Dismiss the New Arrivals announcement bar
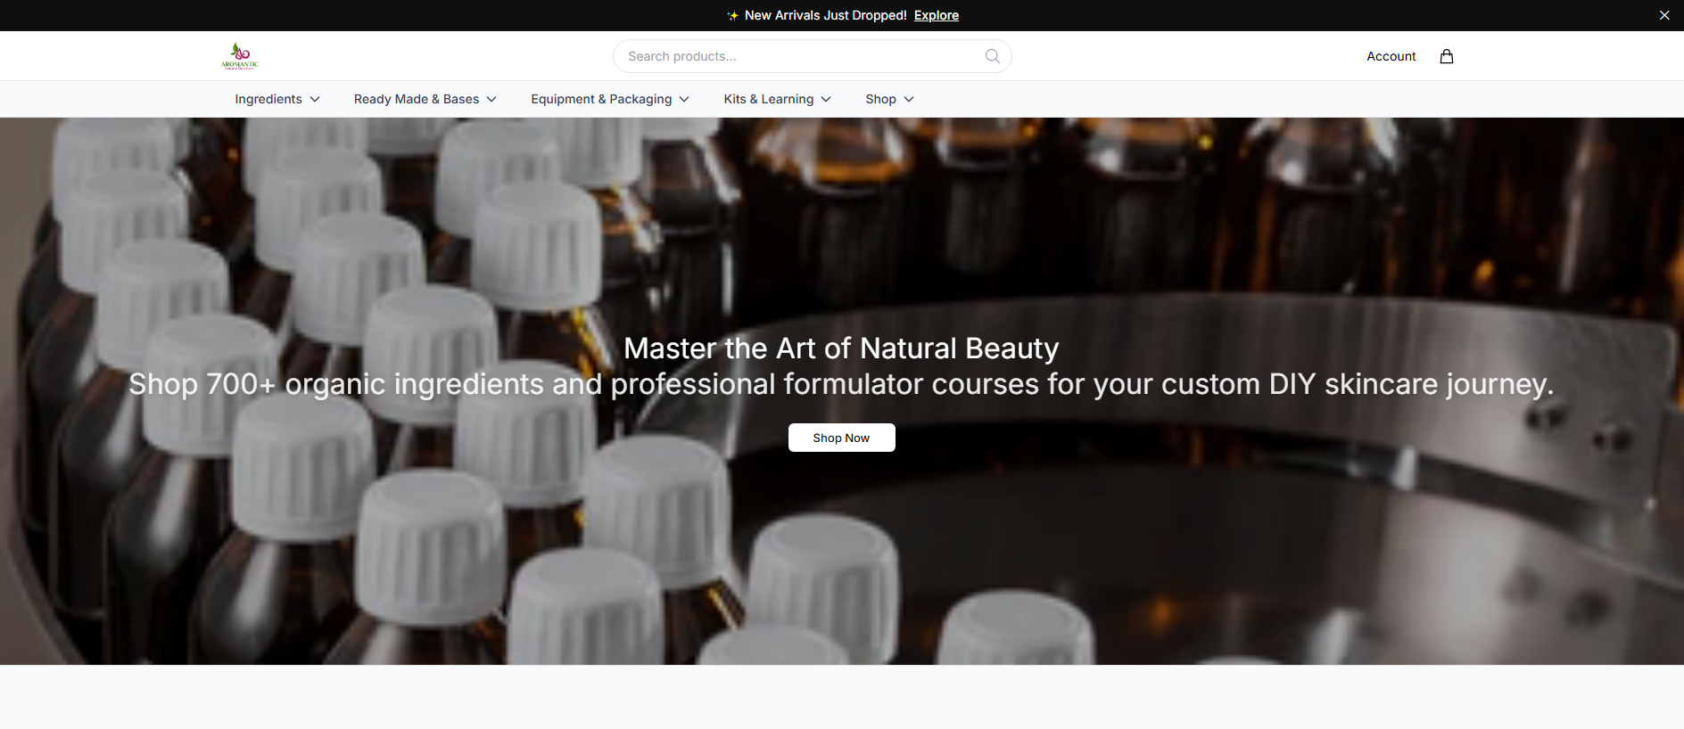The width and height of the screenshot is (1684, 729). 1663,15
